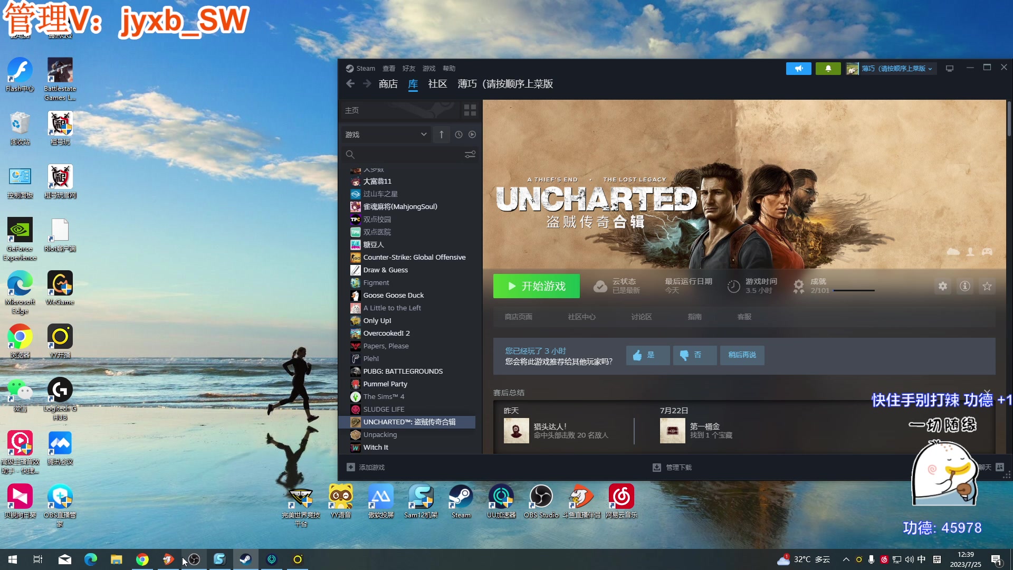Open the 网易云音乐 desktop shortcut
1013x570 pixels.
[x=622, y=501]
